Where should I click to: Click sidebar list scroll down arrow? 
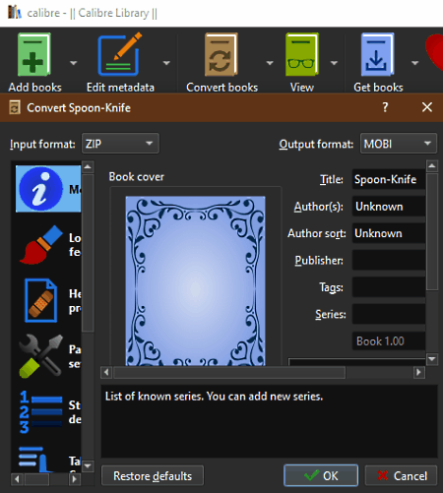pyautogui.click(x=88, y=465)
